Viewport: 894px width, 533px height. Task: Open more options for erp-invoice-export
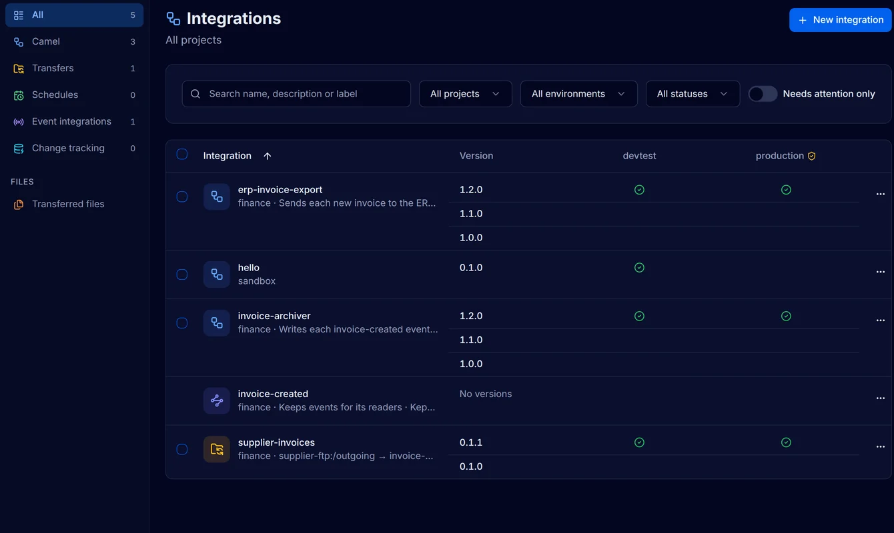pos(880,195)
